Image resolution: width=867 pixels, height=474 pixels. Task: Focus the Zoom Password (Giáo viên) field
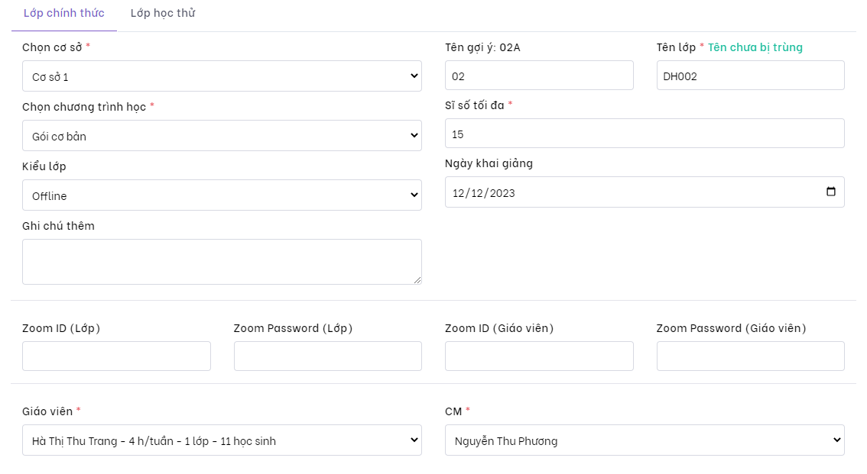point(750,356)
